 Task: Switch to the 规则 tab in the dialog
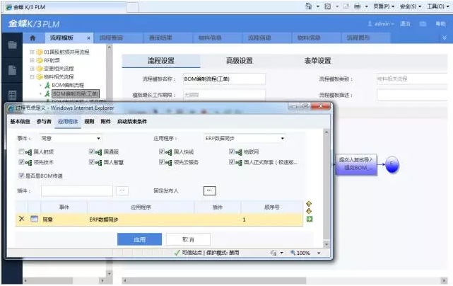point(89,122)
